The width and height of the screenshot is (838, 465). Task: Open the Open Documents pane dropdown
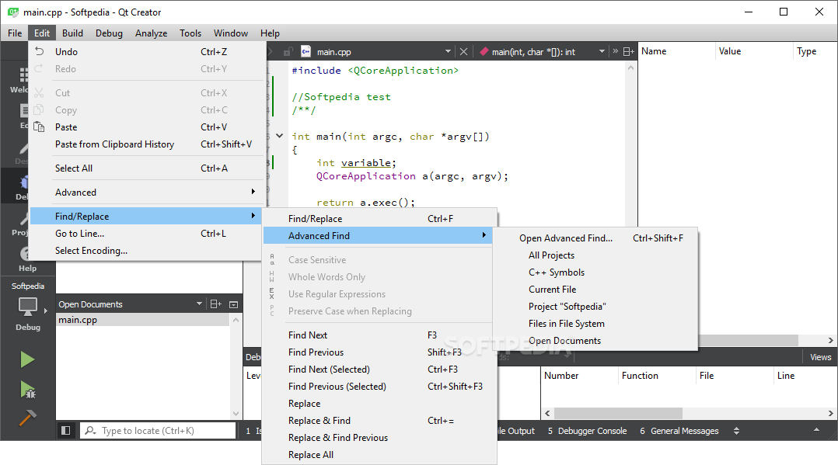[x=199, y=304]
